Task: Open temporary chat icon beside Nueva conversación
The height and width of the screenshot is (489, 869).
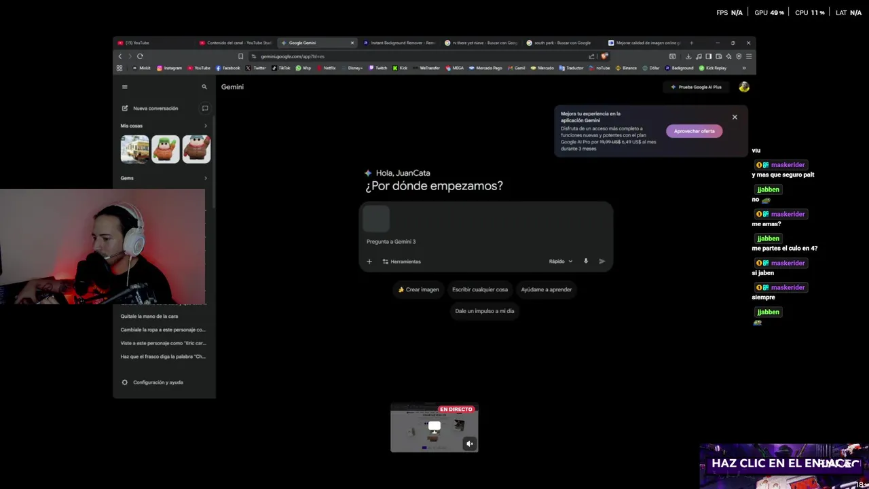Action: [x=204, y=108]
